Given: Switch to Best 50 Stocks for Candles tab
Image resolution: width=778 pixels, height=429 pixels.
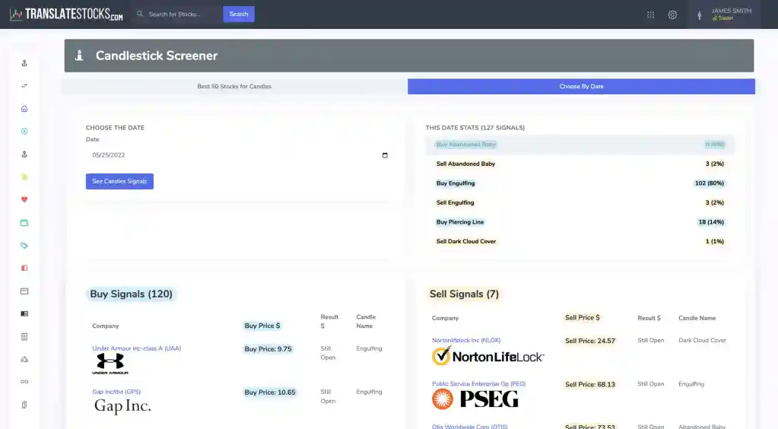Looking at the screenshot, I should click(x=234, y=87).
